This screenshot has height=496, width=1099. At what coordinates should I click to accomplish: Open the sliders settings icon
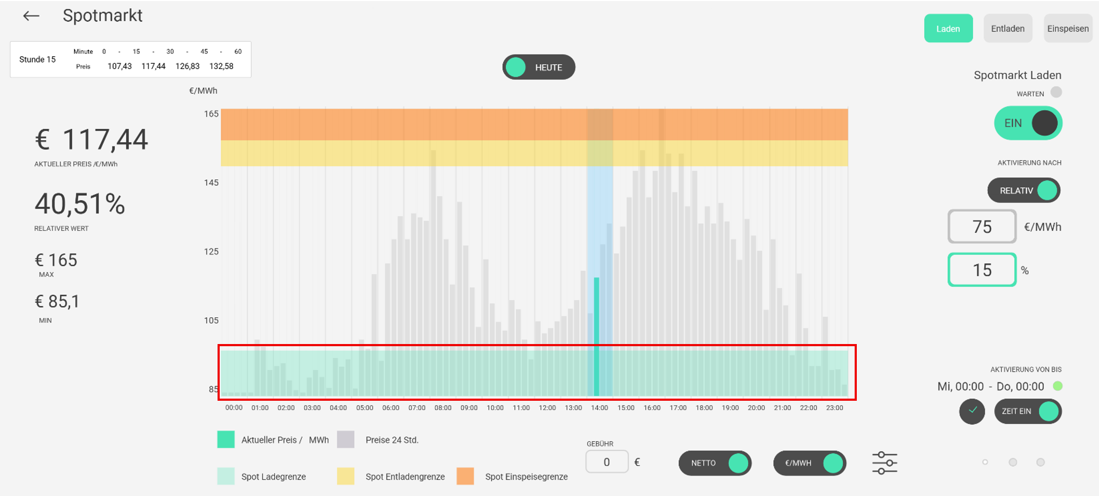(884, 463)
